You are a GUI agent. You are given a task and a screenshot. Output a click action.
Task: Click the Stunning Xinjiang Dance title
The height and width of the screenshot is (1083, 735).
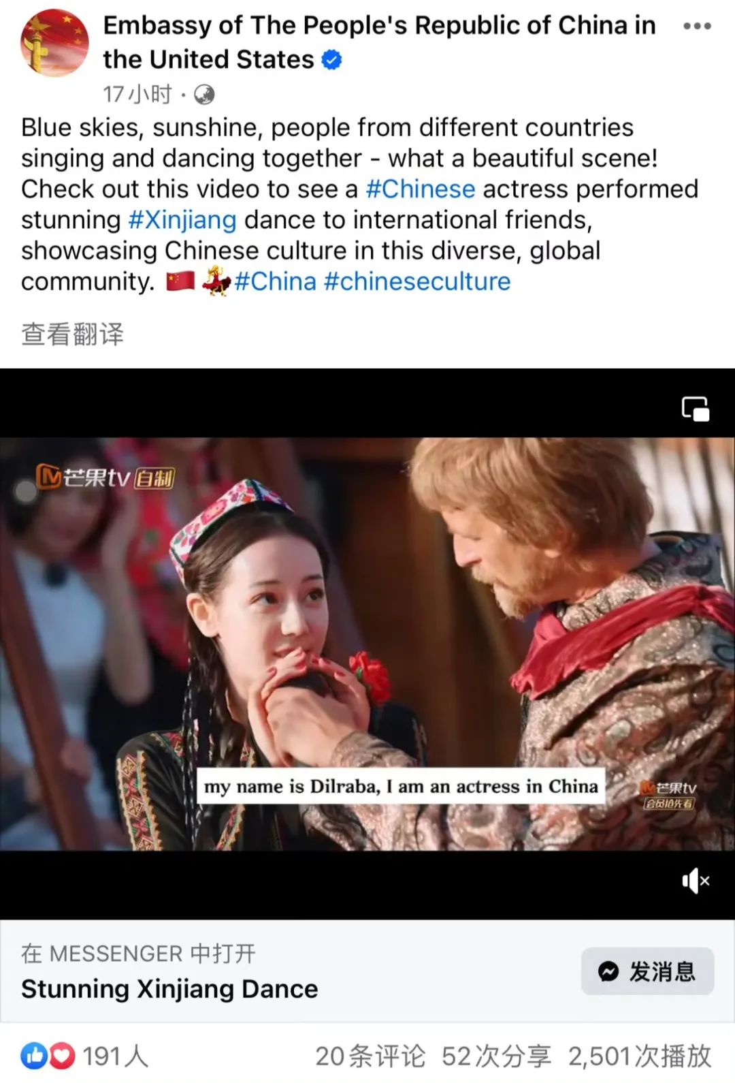pyautogui.click(x=169, y=989)
